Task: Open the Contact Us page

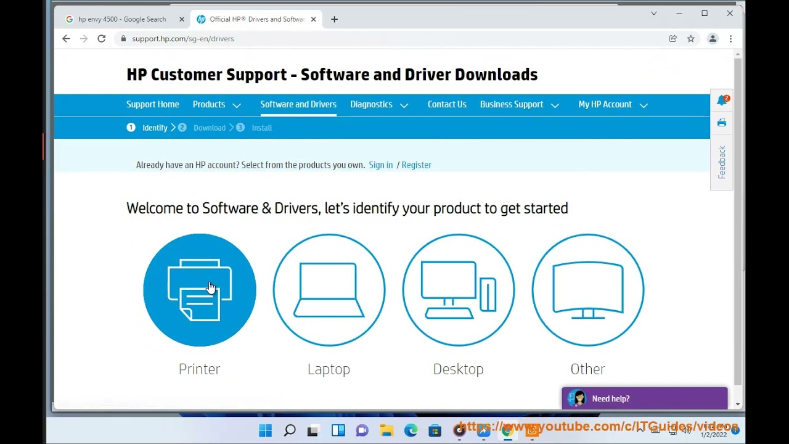Action: 447,104
